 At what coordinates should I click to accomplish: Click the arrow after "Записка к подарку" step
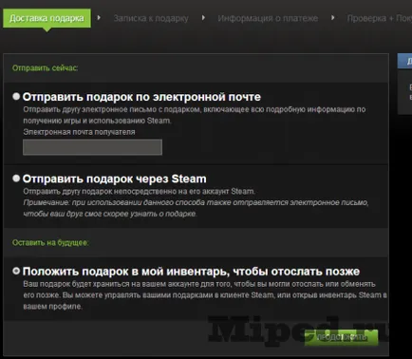[x=203, y=18]
